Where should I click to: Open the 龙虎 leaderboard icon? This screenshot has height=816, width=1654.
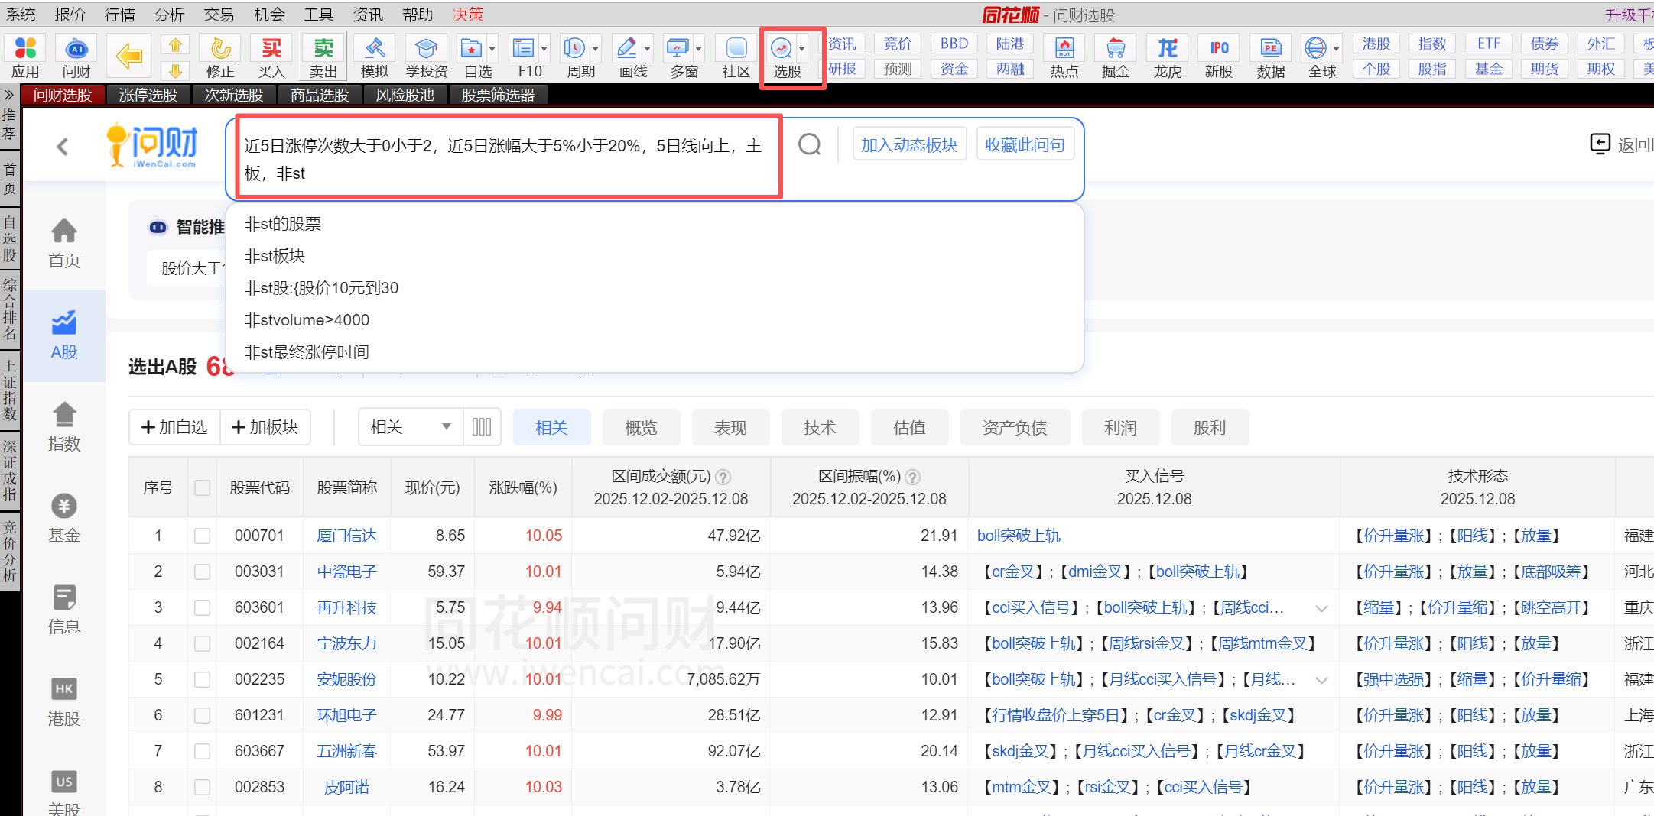pyautogui.click(x=1167, y=57)
